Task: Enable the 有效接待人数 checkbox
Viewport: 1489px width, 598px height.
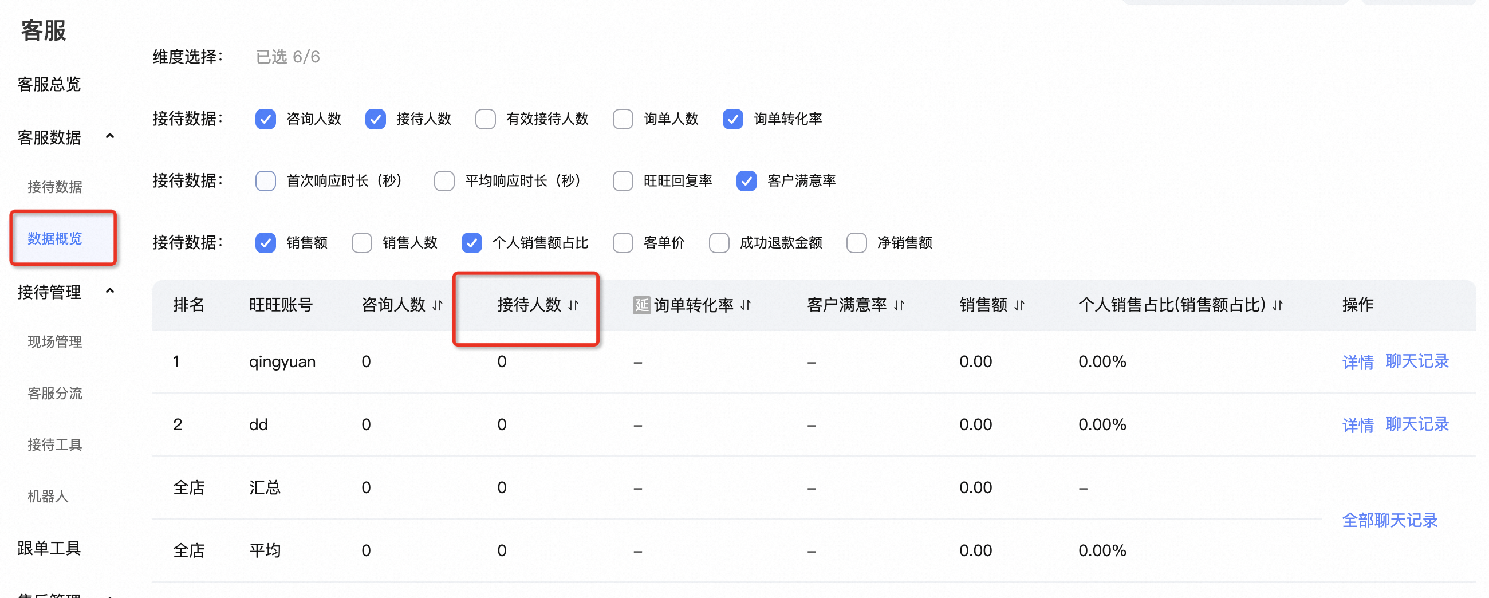Action: click(x=486, y=119)
